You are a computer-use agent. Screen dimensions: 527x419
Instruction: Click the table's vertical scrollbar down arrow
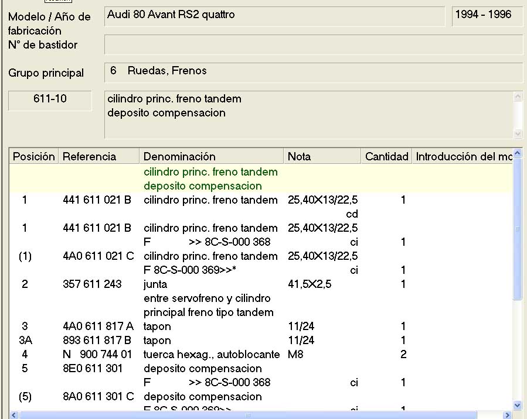tap(517, 405)
